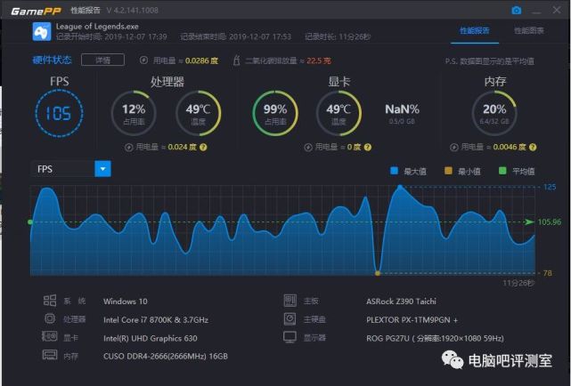Click the max value marker at 125
This screenshot has width=571, height=386.
click(x=400, y=187)
